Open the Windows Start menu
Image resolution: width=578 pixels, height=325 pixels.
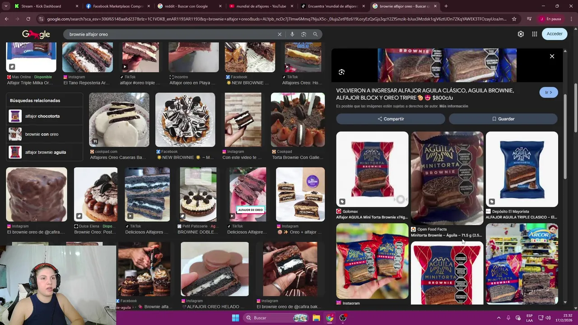[x=235, y=318]
